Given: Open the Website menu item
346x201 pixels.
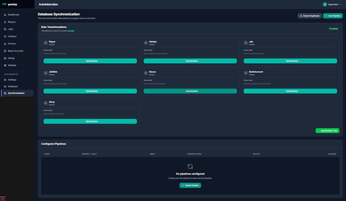Looking at the screenshot, I should [12, 65].
